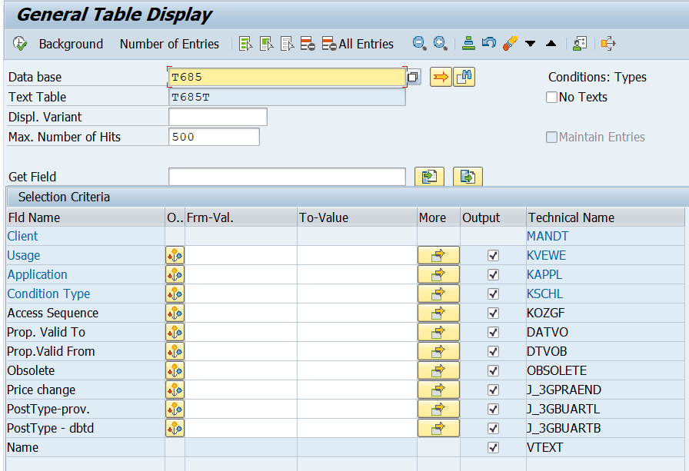Open selection option for PostType - dbtd row
Image resolution: width=689 pixels, height=471 pixels.
pos(175,429)
